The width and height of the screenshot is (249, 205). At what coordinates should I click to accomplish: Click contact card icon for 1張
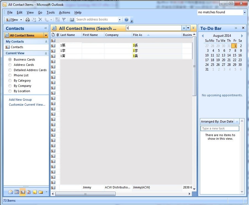pyautogui.click(x=53, y=46)
